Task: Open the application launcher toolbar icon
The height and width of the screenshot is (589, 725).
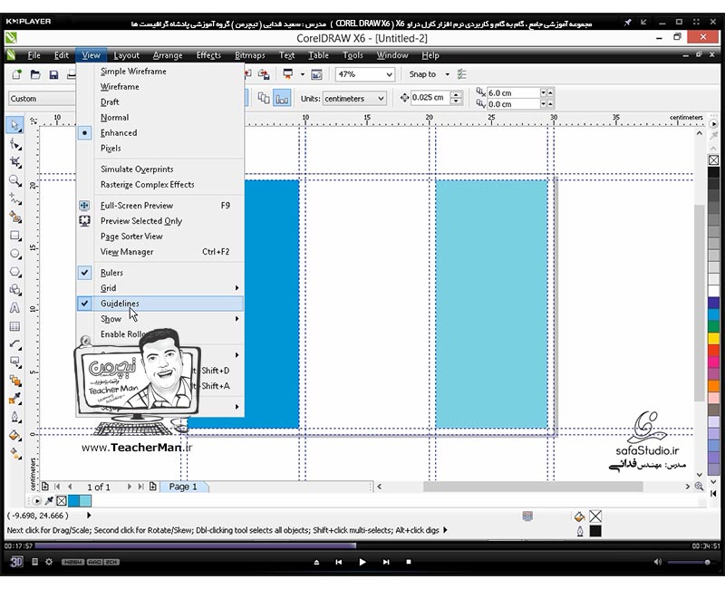Action: pyautogui.click(x=288, y=74)
